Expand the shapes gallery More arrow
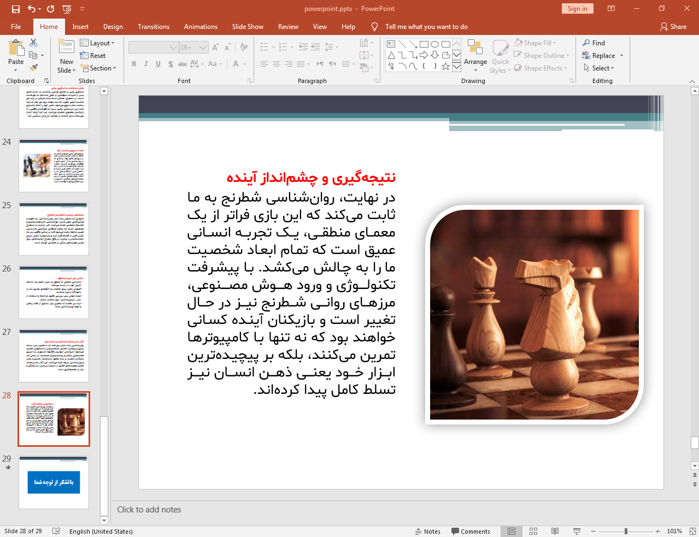 point(456,67)
